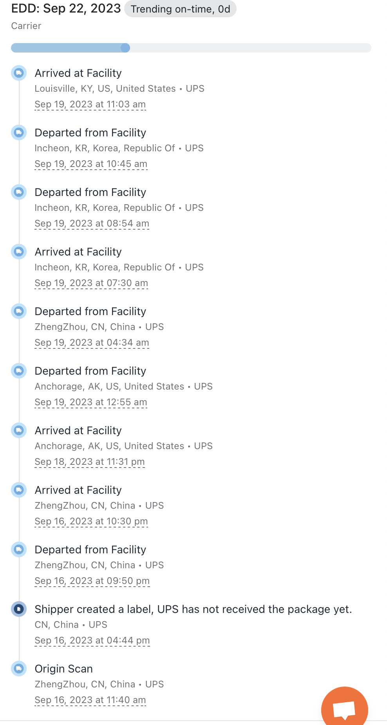Click the shipment progress bar handle
Screen dimensions: 387x725
point(125,48)
